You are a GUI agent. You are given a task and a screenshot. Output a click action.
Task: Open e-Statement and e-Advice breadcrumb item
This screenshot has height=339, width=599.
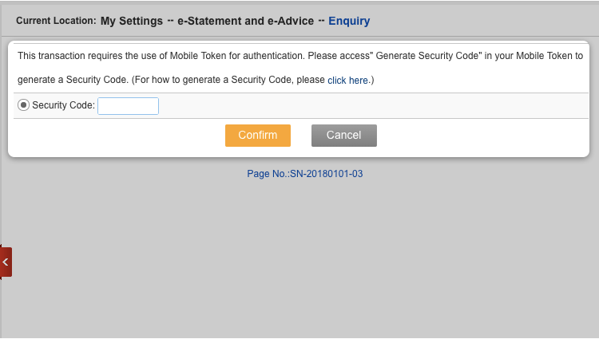pyautogui.click(x=245, y=21)
